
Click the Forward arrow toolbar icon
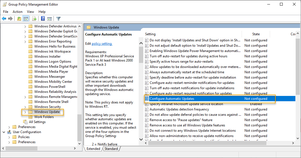click(x=10, y=18)
